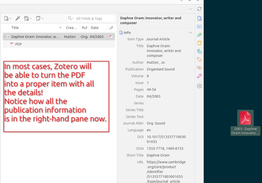Open the New Item toolbar button
The width and height of the screenshot is (262, 183).
[x=8, y=18]
